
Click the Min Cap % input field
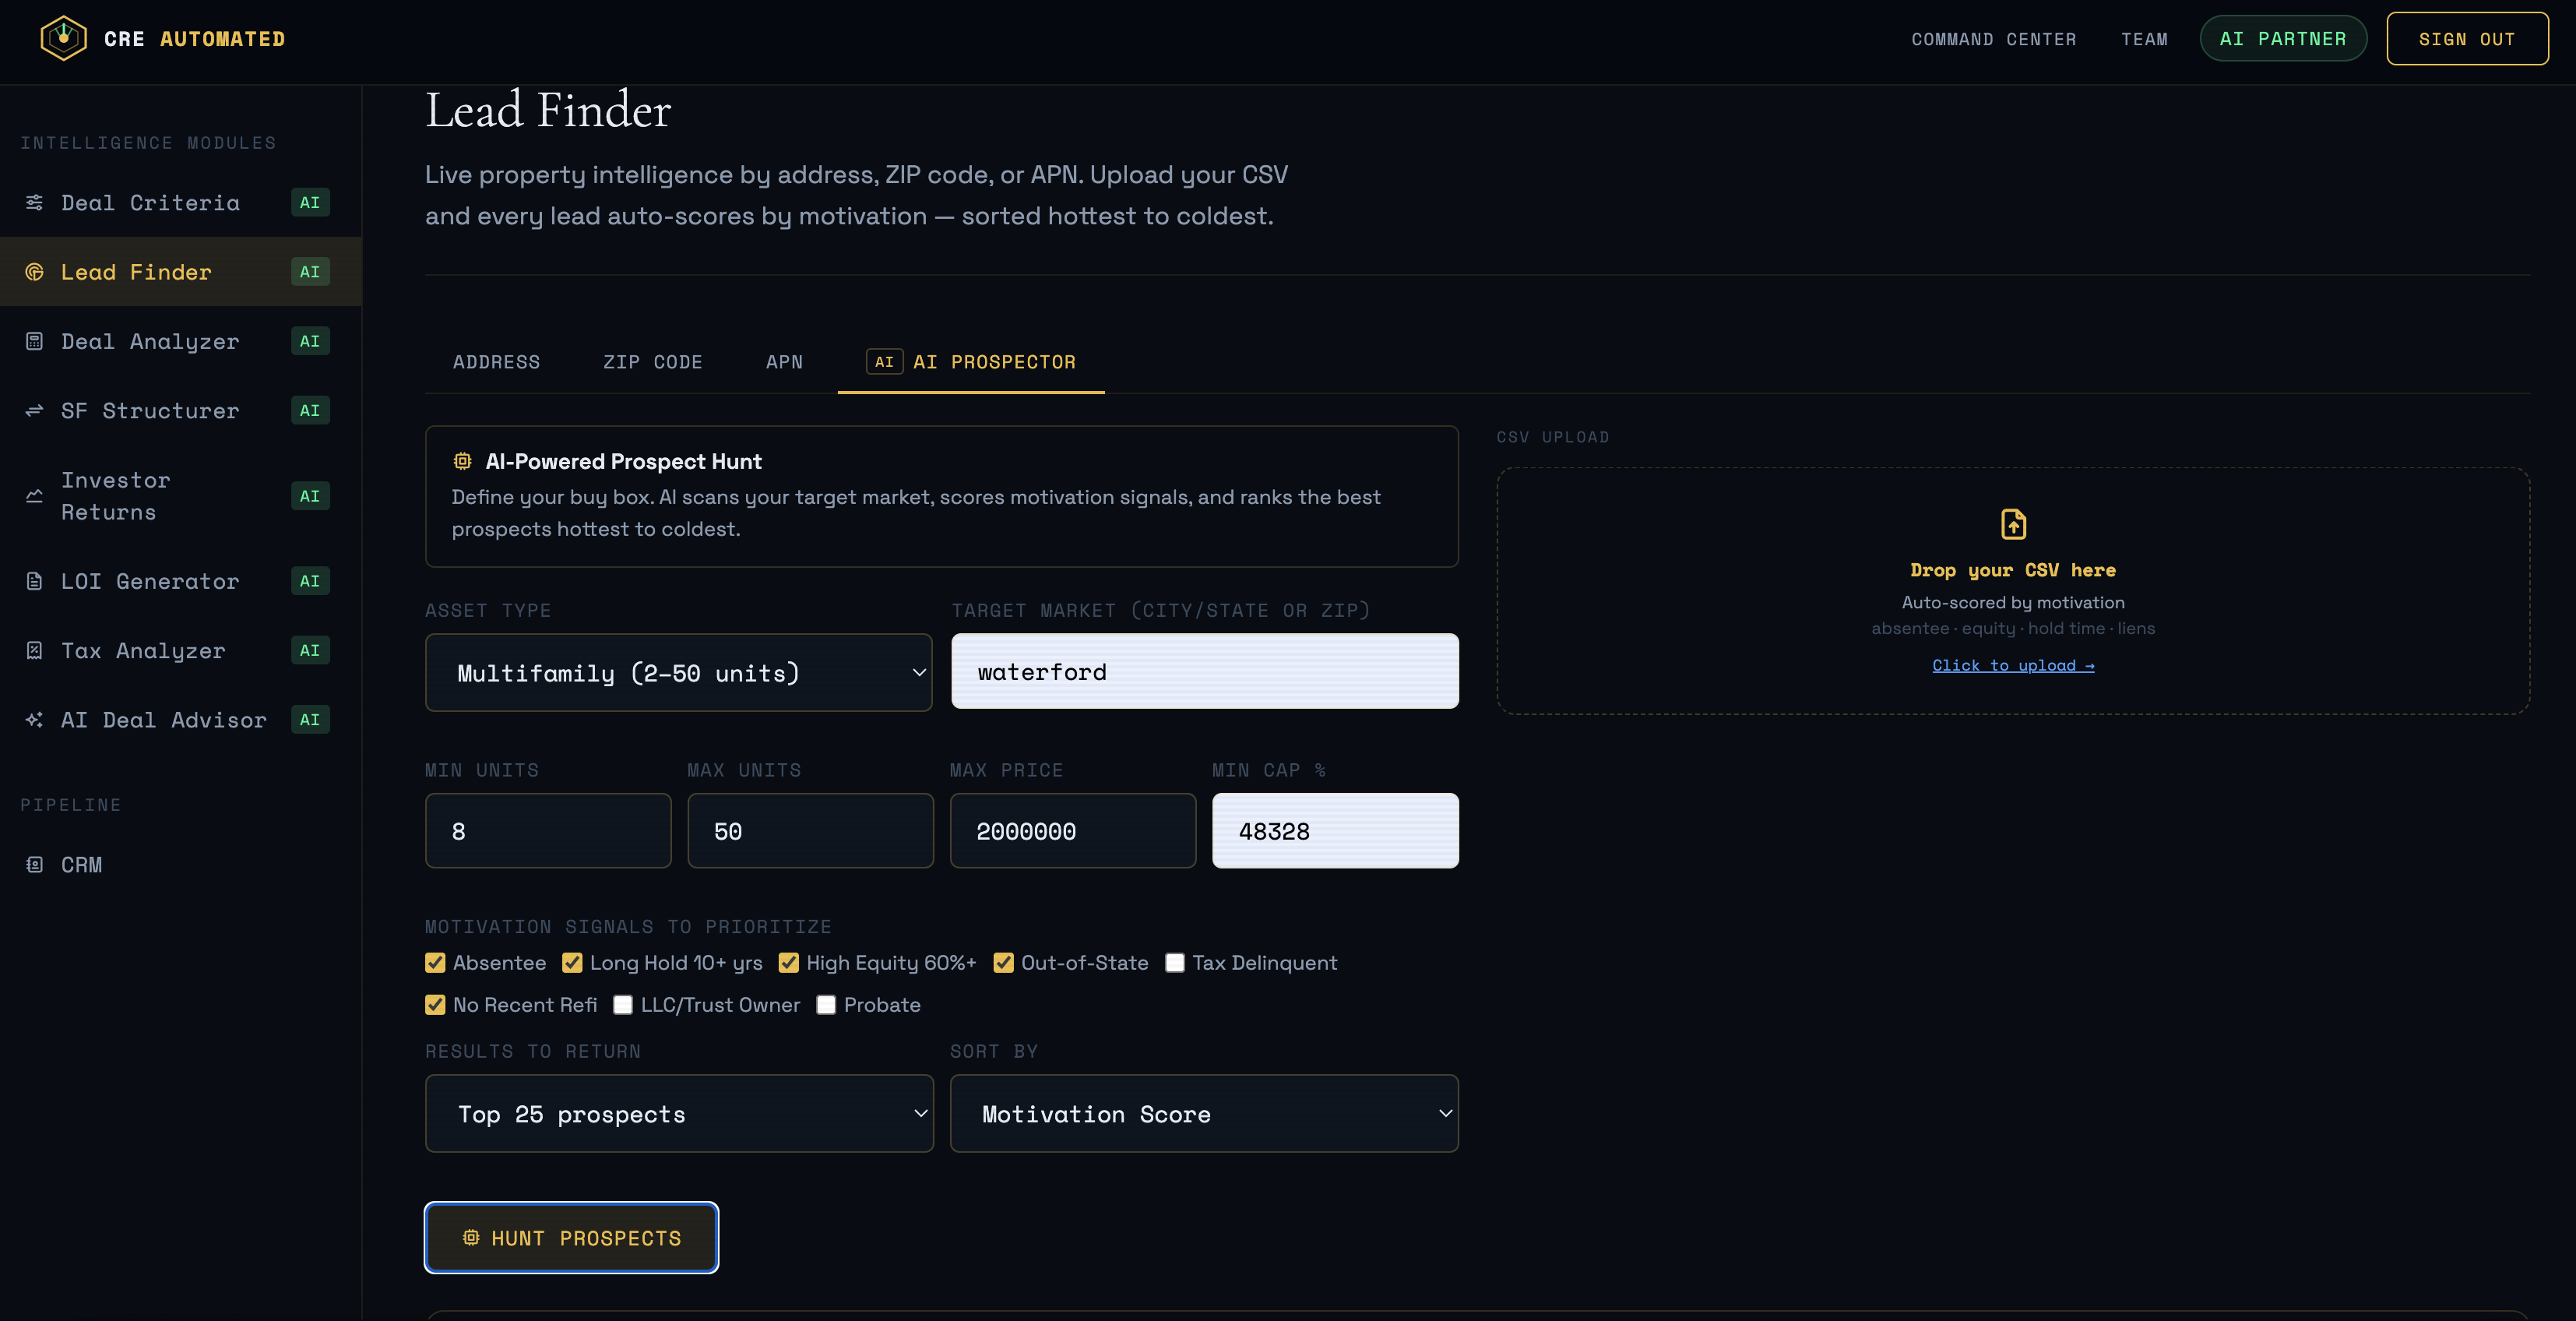1335,831
